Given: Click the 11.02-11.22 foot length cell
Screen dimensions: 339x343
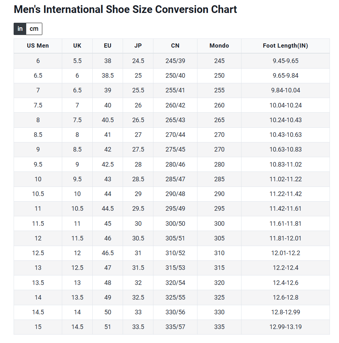Looking at the screenshot, I should tap(285, 179).
